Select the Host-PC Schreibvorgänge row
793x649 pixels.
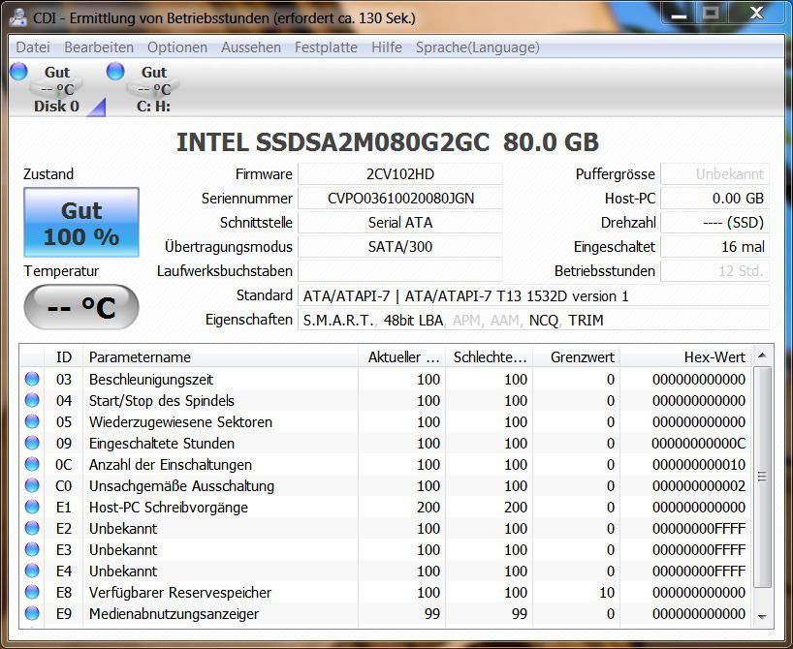386,507
